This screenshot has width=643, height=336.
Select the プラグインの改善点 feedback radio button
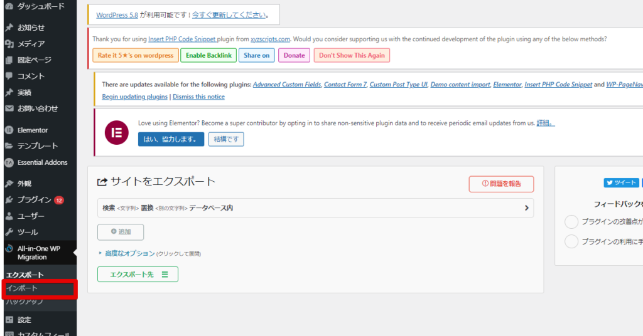point(571,222)
